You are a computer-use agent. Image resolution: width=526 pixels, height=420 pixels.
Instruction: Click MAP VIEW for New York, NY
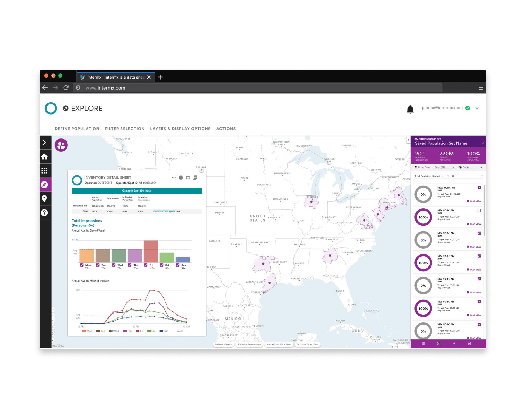coord(474,202)
